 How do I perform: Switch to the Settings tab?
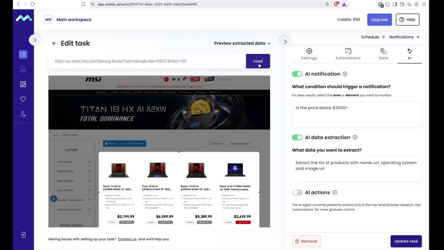pos(309,54)
